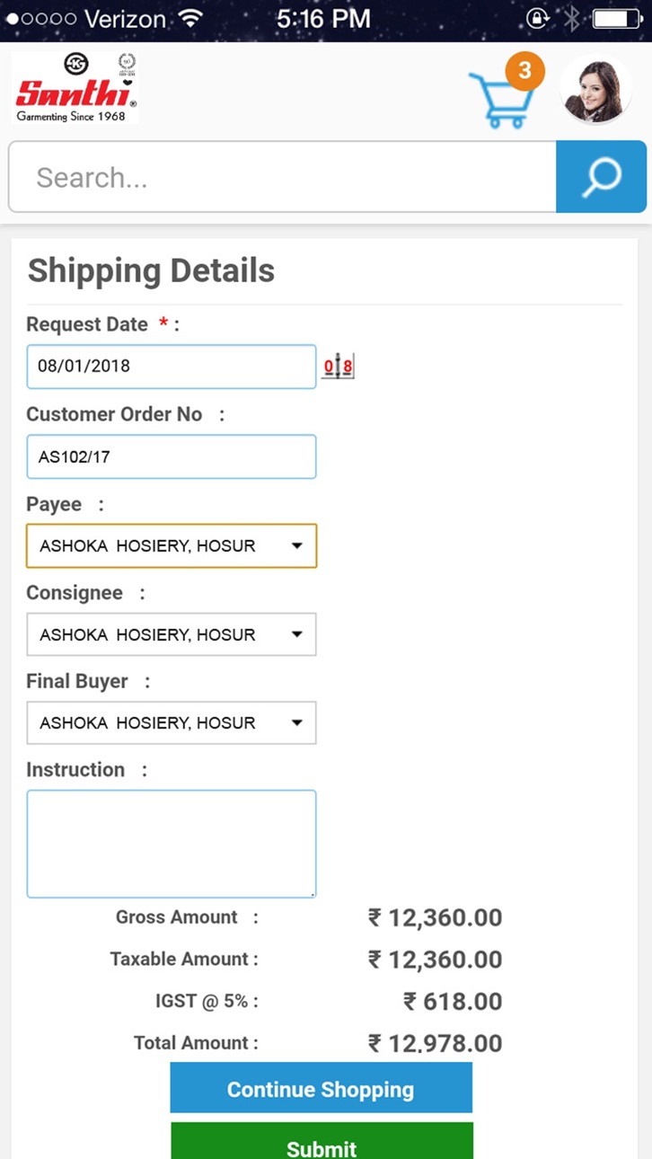Image resolution: width=652 pixels, height=1159 pixels.
Task: Tap the Santhi logo
Action: (76, 88)
